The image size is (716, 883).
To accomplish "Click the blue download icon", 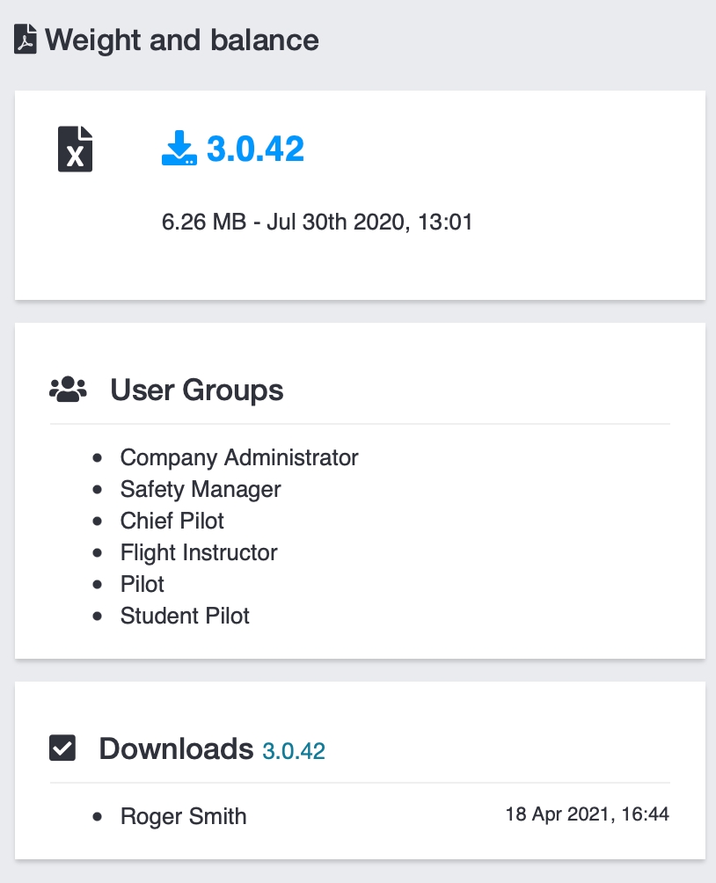I will (179, 149).
